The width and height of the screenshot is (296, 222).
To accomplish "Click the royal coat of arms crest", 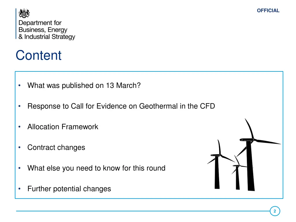I will [24, 13].
